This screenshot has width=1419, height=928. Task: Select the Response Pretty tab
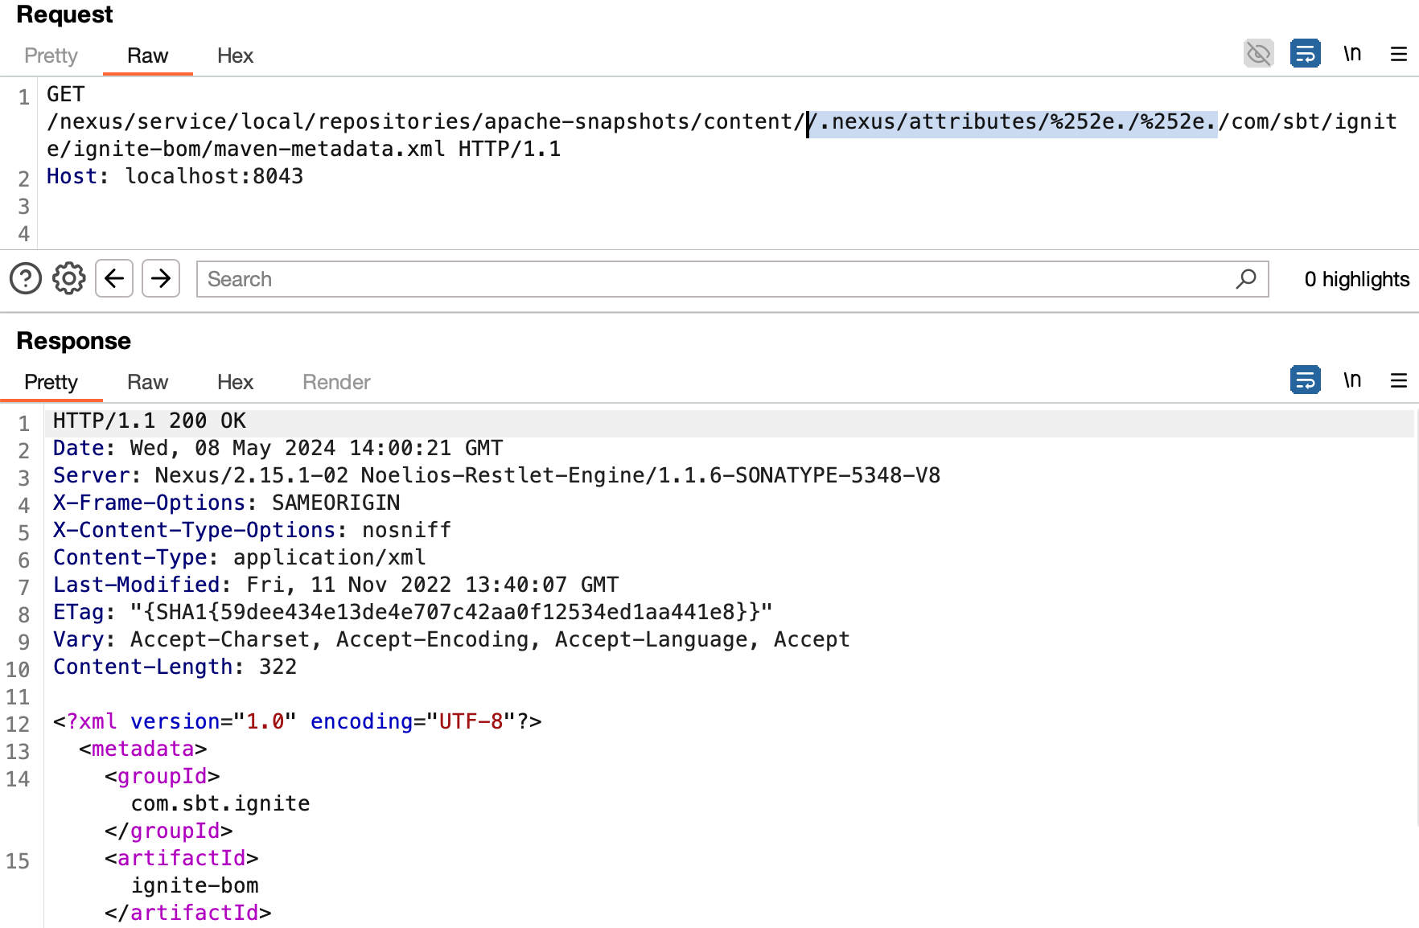coord(51,382)
